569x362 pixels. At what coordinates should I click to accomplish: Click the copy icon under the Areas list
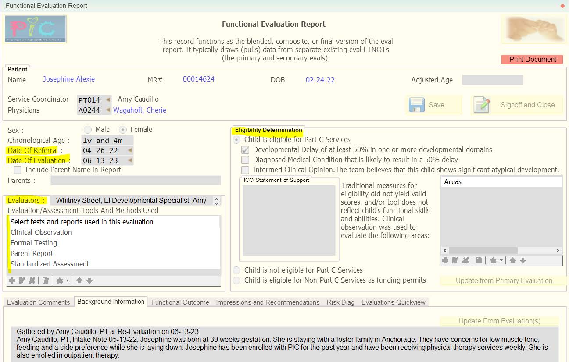point(480,260)
